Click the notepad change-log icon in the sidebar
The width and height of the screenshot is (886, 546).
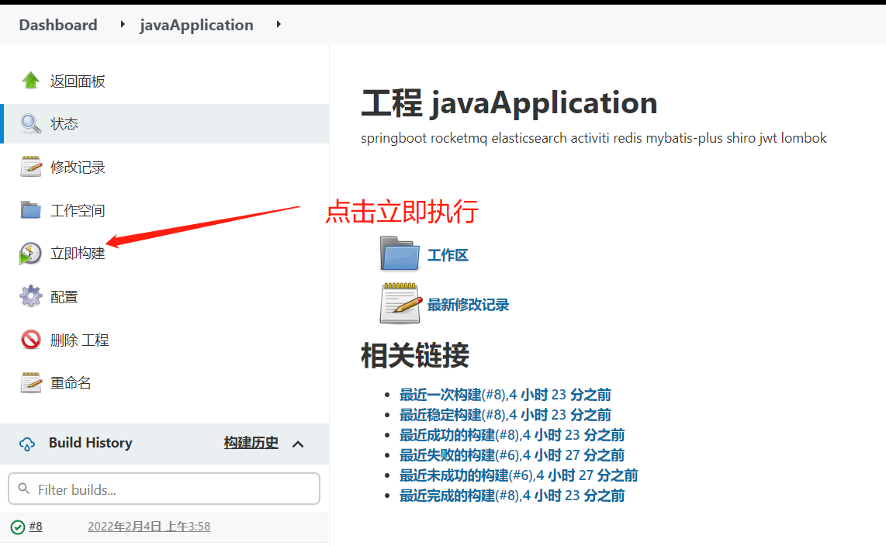pyautogui.click(x=30, y=167)
